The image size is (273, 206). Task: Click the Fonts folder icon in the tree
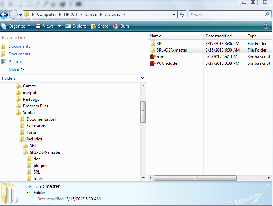tap(22, 132)
